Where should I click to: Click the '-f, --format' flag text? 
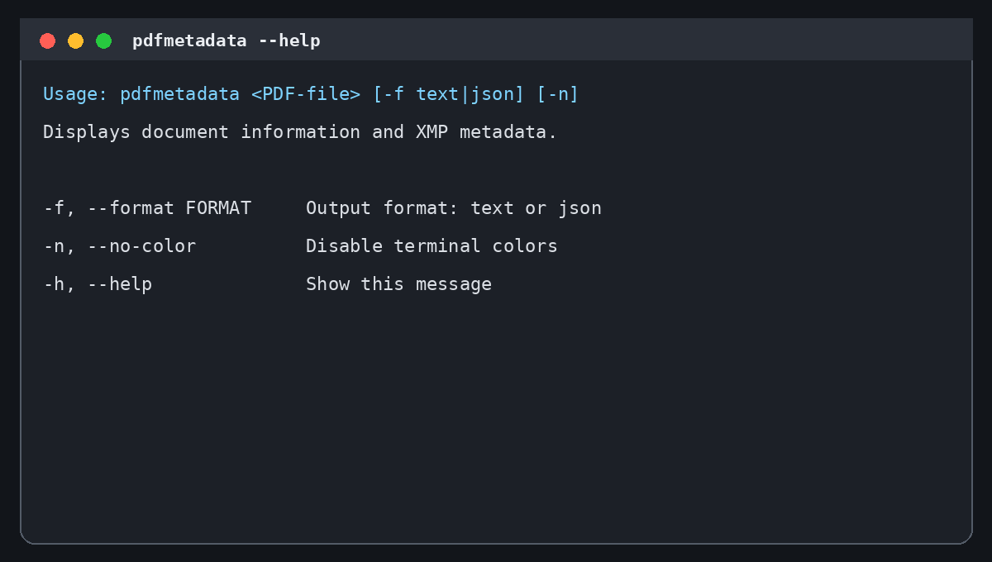[x=108, y=208]
